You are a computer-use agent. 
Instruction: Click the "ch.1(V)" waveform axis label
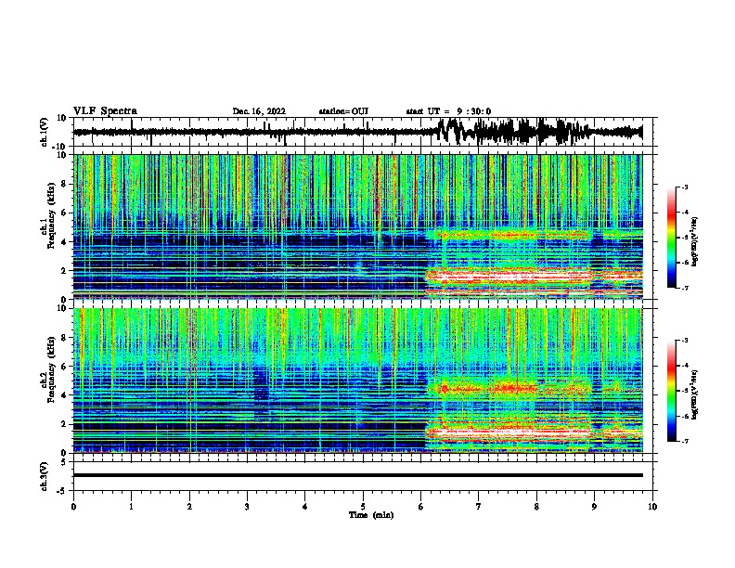pos(45,132)
